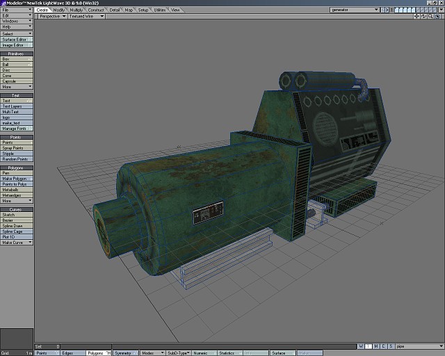This screenshot has height=356, width=445.
Task: Switch to the Map tab
Action: click(x=129, y=10)
